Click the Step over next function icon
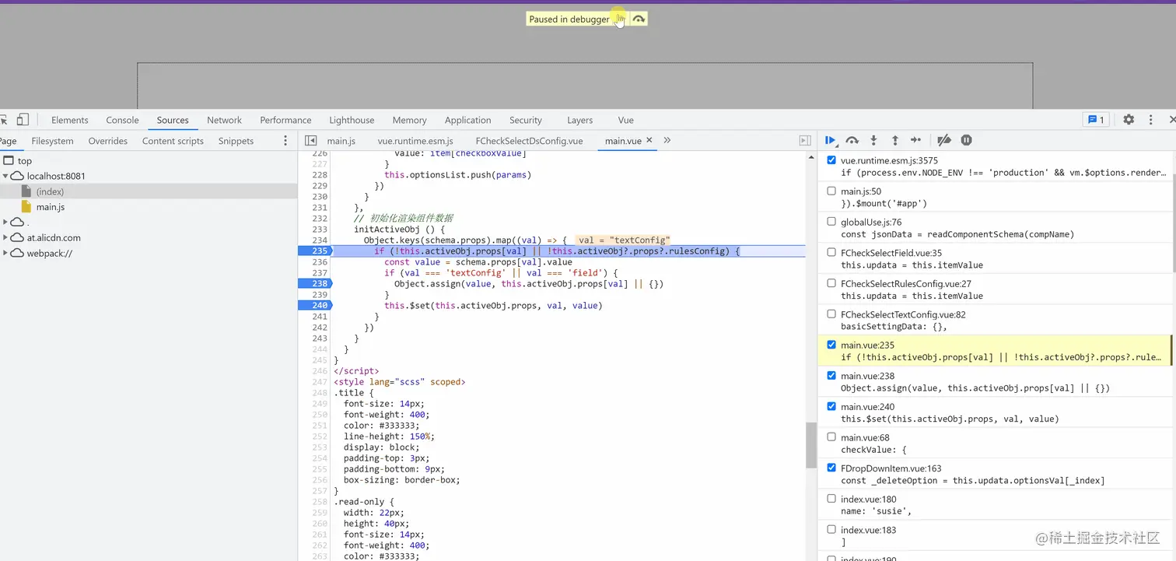This screenshot has width=1176, height=561. point(852,141)
